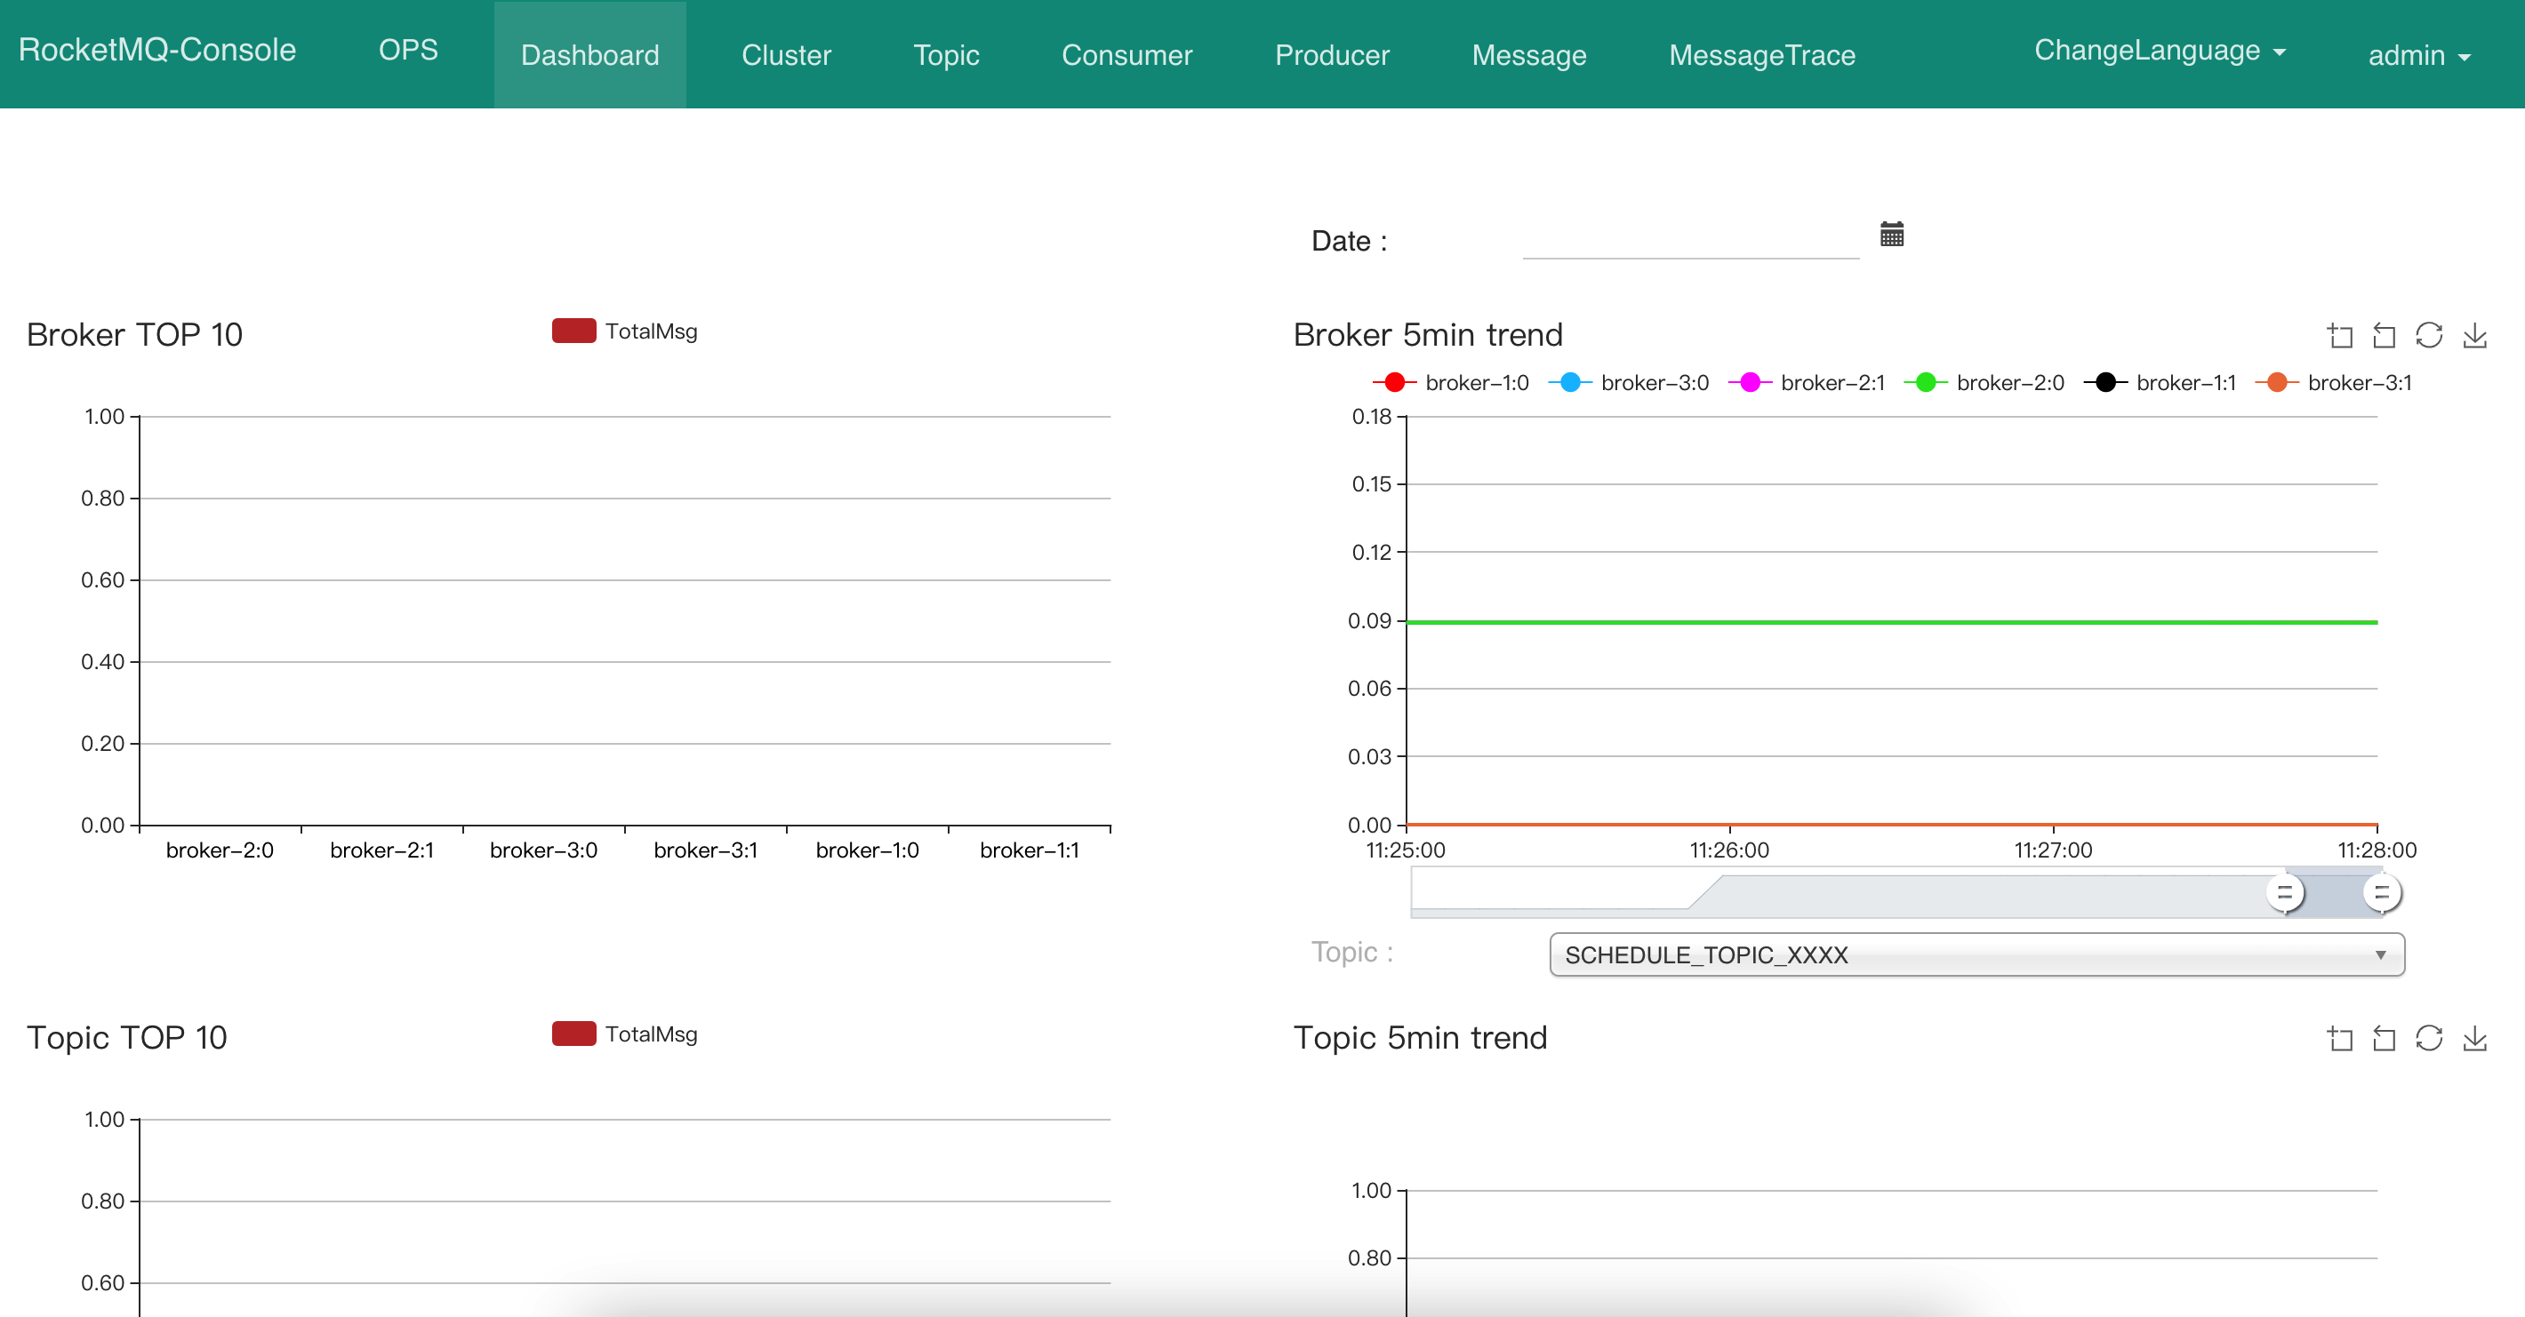
Task: Click the RocketMQ-Console brand link
Action: (156, 50)
